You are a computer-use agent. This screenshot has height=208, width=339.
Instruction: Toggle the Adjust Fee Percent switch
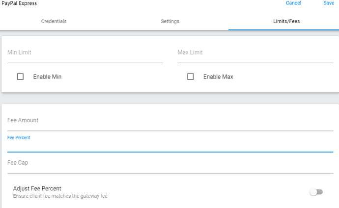(x=316, y=192)
